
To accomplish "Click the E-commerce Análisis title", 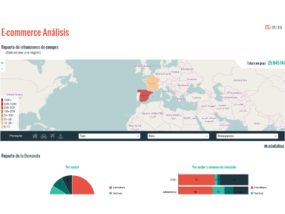I will 35,33.
